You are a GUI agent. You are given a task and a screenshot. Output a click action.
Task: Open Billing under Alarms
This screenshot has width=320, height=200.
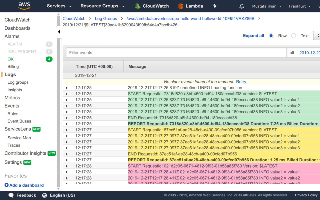click(13, 66)
